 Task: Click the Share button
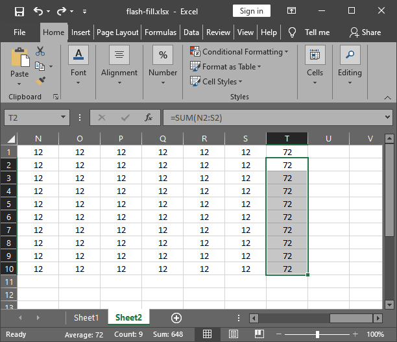[x=365, y=32]
